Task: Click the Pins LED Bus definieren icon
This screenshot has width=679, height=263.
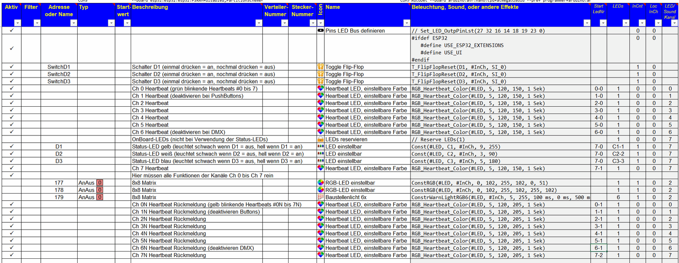Action: [x=320, y=30]
